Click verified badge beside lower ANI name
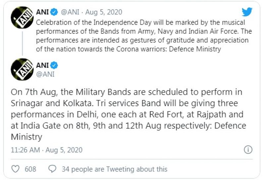 (x=54, y=65)
